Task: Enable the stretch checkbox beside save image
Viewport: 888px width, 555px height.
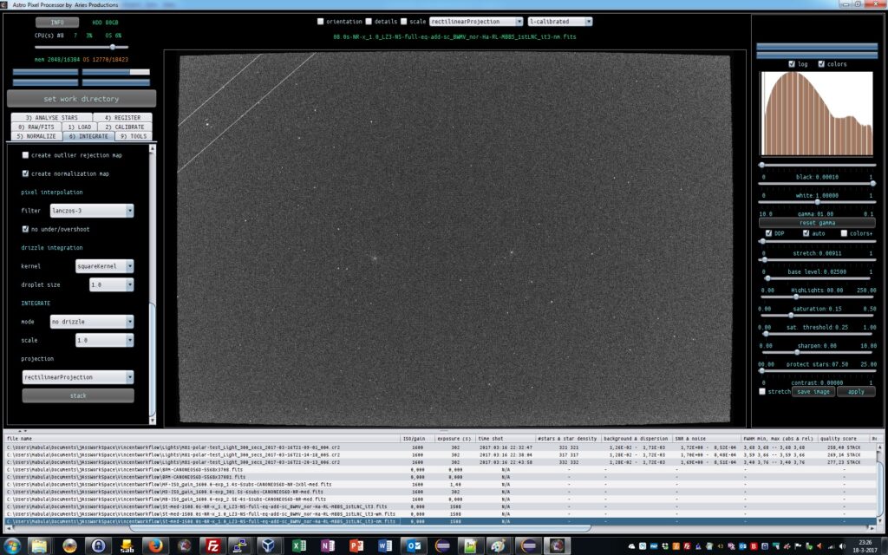Action: click(x=762, y=391)
